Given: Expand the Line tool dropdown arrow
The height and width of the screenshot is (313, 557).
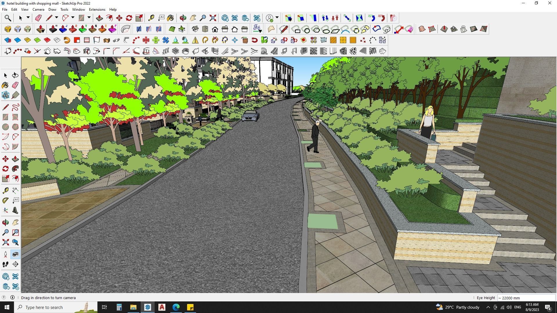Looking at the screenshot, I should click(x=57, y=18).
